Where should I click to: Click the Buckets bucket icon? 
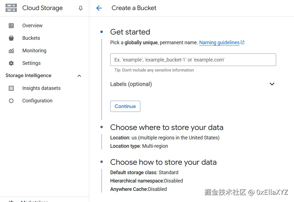click(x=11, y=38)
